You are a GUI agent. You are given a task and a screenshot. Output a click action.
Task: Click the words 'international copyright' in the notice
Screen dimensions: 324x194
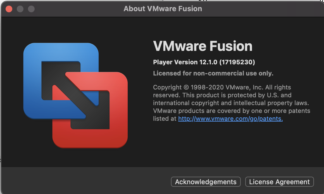tap(178, 103)
